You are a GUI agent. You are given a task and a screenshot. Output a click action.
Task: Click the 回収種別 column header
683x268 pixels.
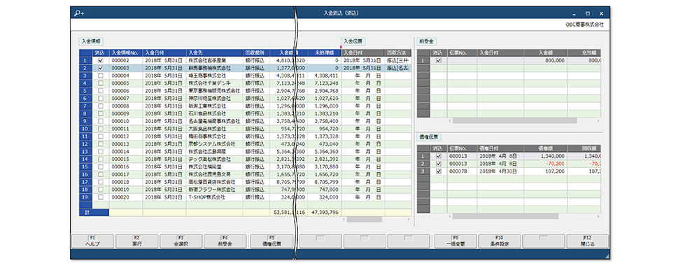point(255,52)
